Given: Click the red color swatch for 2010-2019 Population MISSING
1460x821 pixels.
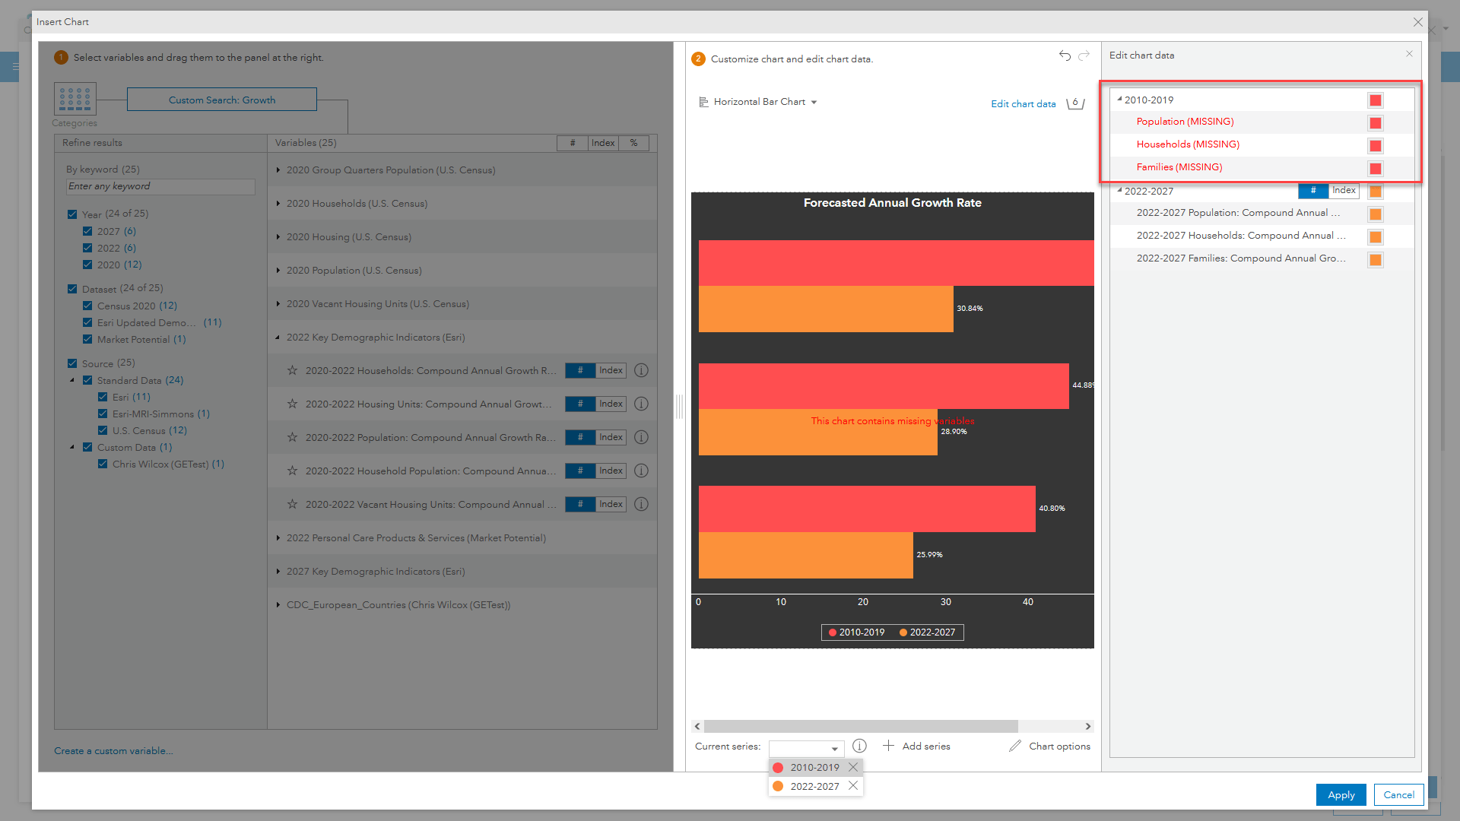Looking at the screenshot, I should tap(1377, 122).
